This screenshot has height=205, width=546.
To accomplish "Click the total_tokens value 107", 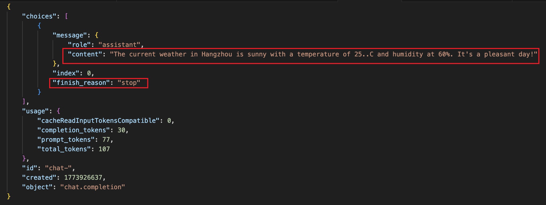I will pyautogui.click(x=104, y=149).
